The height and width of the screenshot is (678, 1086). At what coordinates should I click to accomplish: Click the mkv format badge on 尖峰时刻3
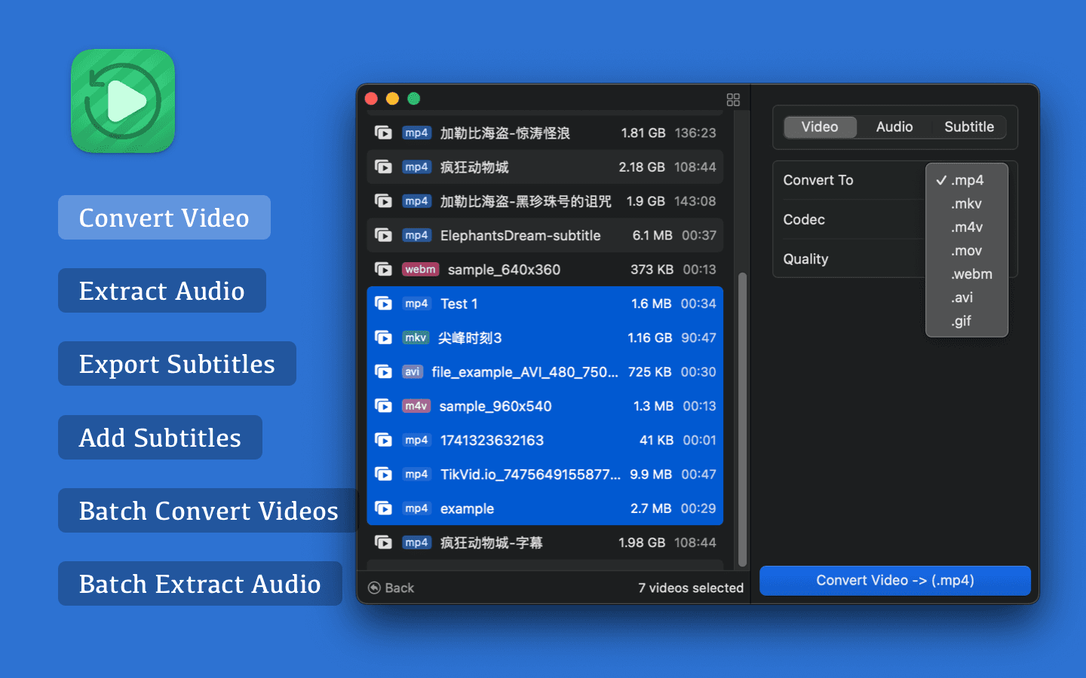[x=416, y=338]
